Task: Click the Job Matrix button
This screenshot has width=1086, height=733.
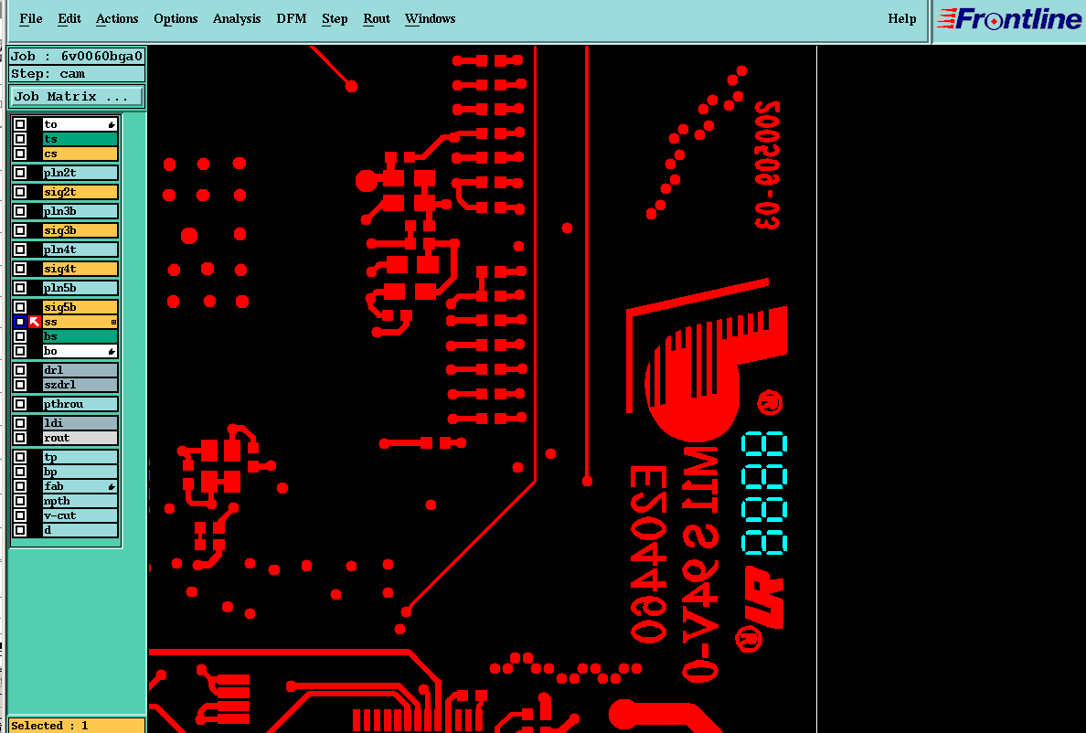Action: click(x=76, y=96)
